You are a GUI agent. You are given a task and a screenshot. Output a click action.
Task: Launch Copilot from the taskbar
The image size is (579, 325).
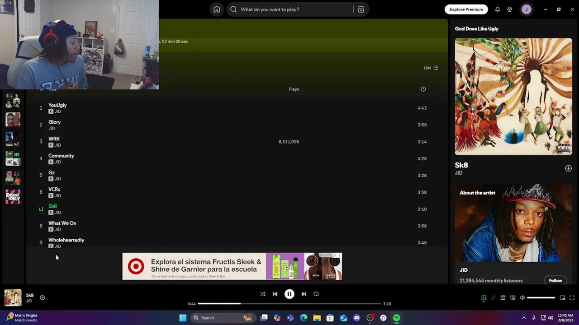pyautogui.click(x=277, y=318)
